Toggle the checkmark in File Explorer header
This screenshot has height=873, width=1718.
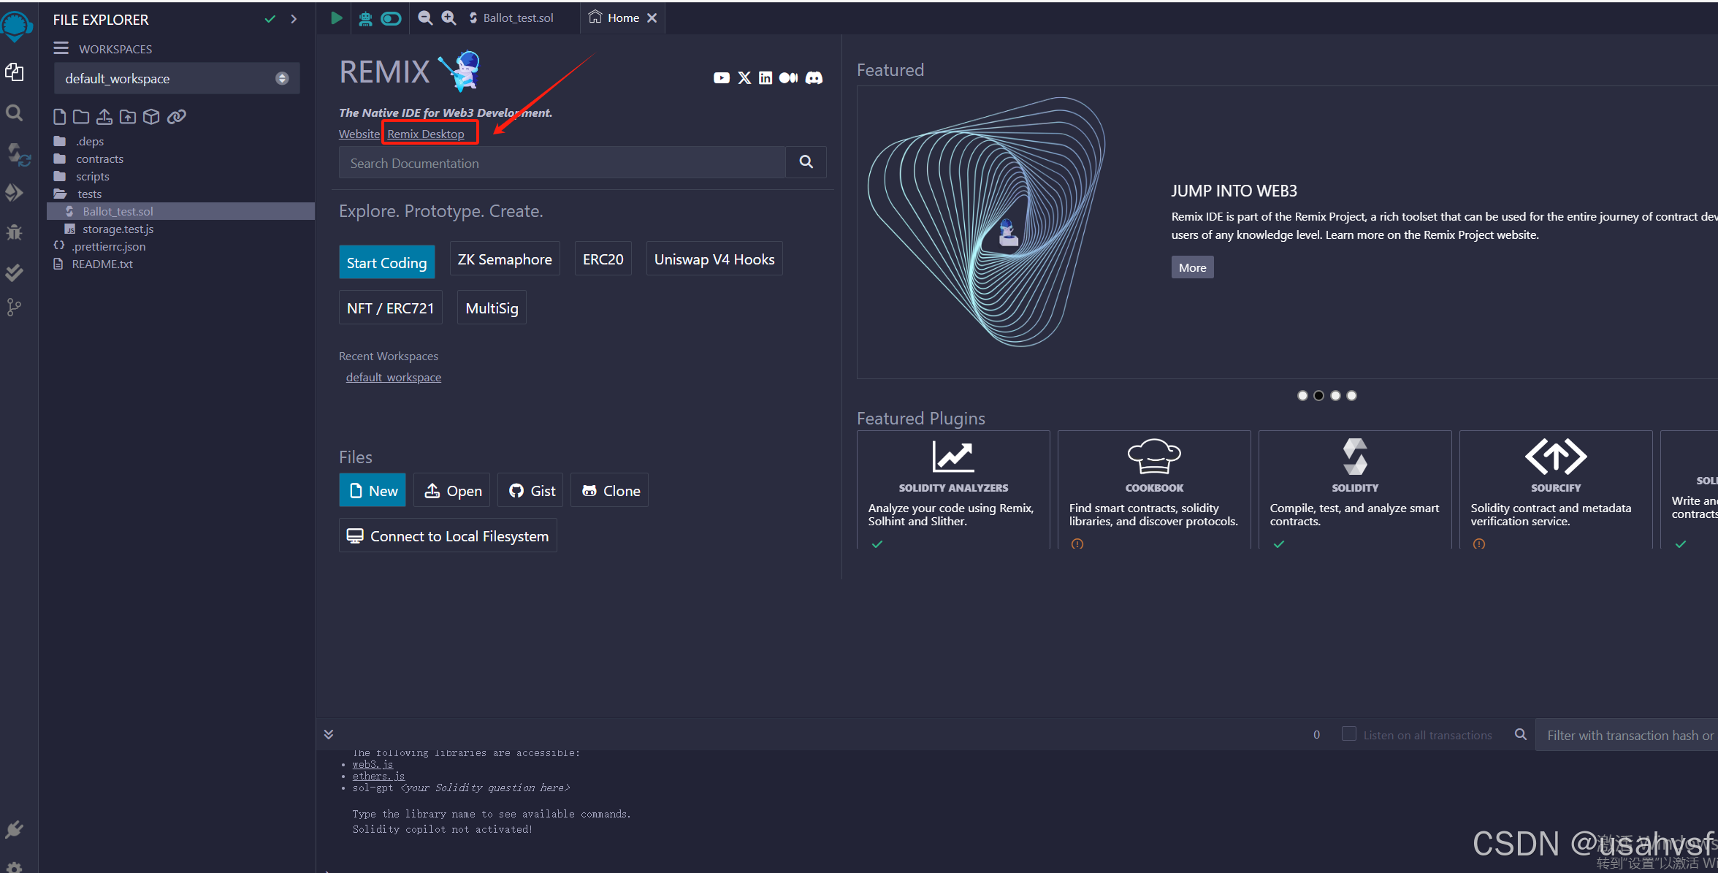point(270,19)
